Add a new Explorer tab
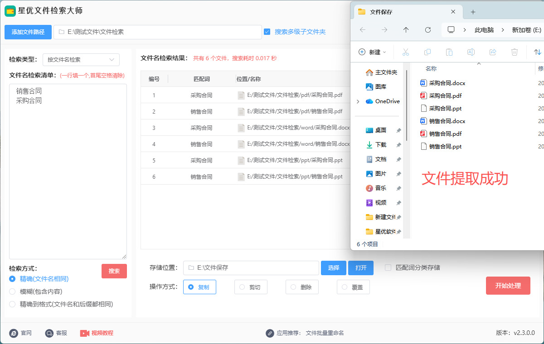 pos(473,12)
